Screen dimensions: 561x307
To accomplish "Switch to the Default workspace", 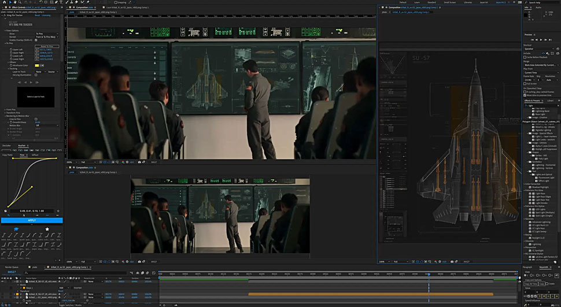I will click(x=403, y=2).
